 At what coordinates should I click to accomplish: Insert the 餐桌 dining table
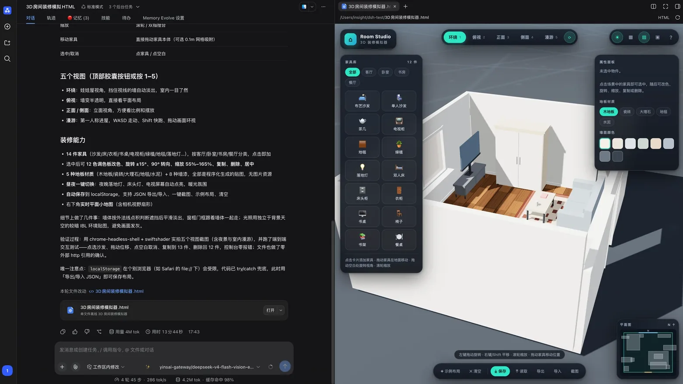(x=399, y=240)
